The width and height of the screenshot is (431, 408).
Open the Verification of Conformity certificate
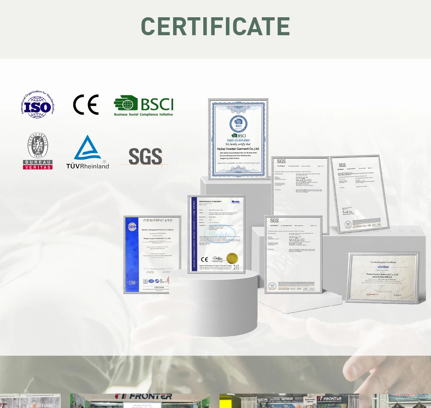click(x=217, y=234)
